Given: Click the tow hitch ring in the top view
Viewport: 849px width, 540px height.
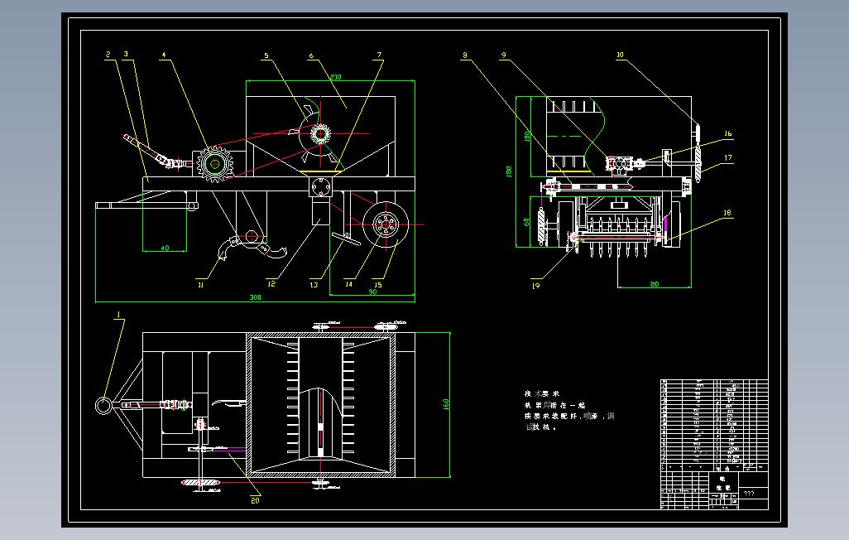Looking at the screenshot, I should click(x=103, y=406).
